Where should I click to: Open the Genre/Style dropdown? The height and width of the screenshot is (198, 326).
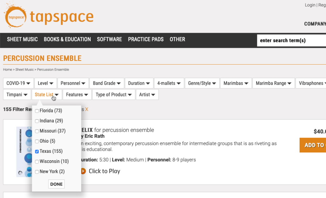[202, 83]
